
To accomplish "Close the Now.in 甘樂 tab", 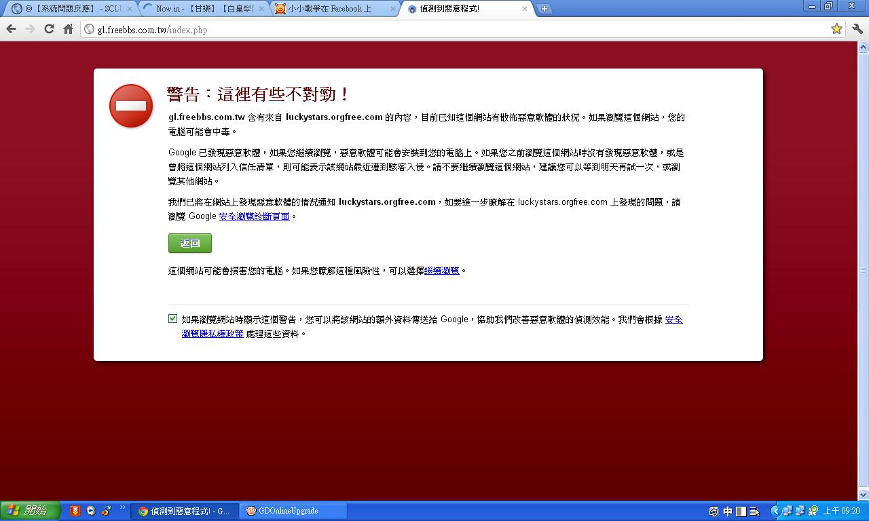I will [x=261, y=9].
